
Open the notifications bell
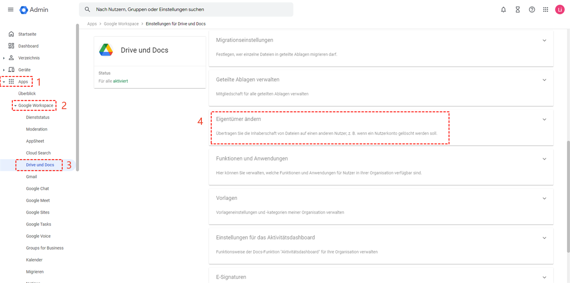503,9
